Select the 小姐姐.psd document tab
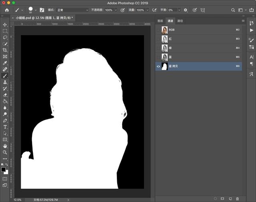 tap(44, 18)
